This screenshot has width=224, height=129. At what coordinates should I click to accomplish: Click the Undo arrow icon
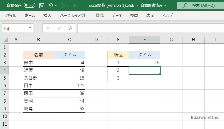pos(50,6)
